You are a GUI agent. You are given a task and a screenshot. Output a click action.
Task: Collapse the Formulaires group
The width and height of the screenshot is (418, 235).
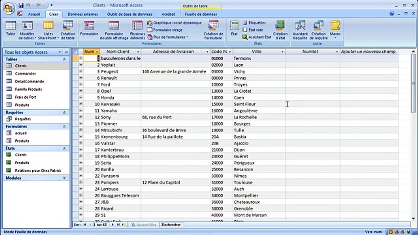click(64, 127)
